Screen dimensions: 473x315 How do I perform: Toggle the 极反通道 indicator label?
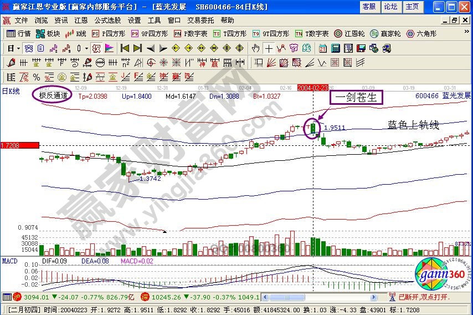tap(52, 95)
